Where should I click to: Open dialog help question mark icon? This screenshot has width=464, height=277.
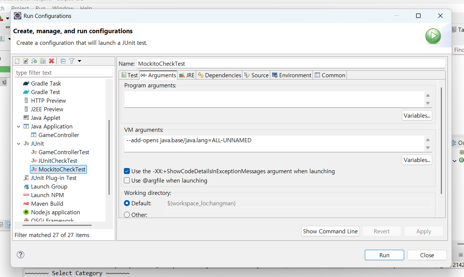[x=21, y=255]
